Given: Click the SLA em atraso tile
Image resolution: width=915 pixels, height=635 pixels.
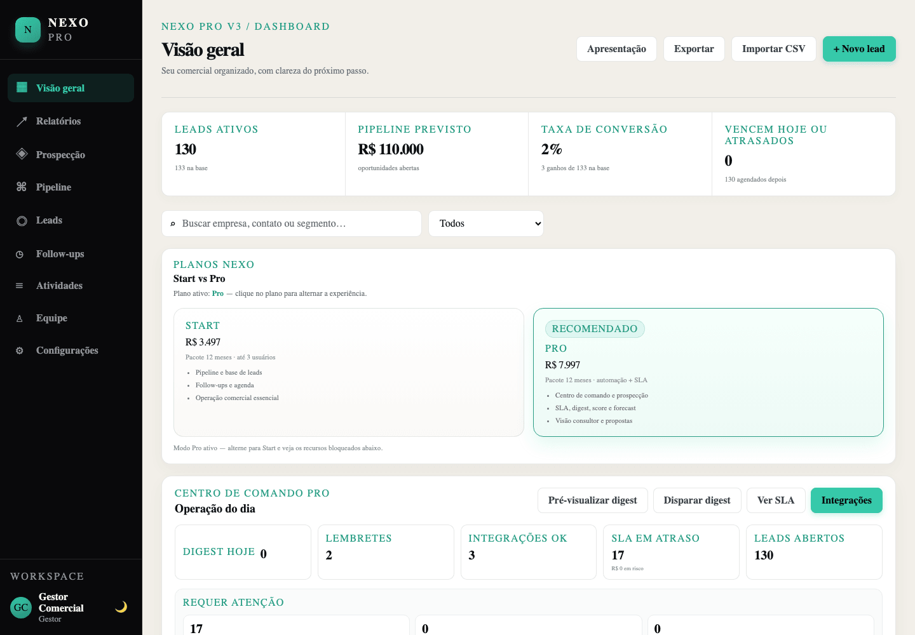Looking at the screenshot, I should pyautogui.click(x=671, y=552).
